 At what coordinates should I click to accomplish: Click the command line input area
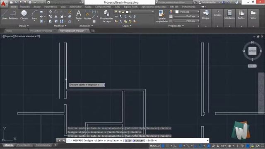(138, 140)
